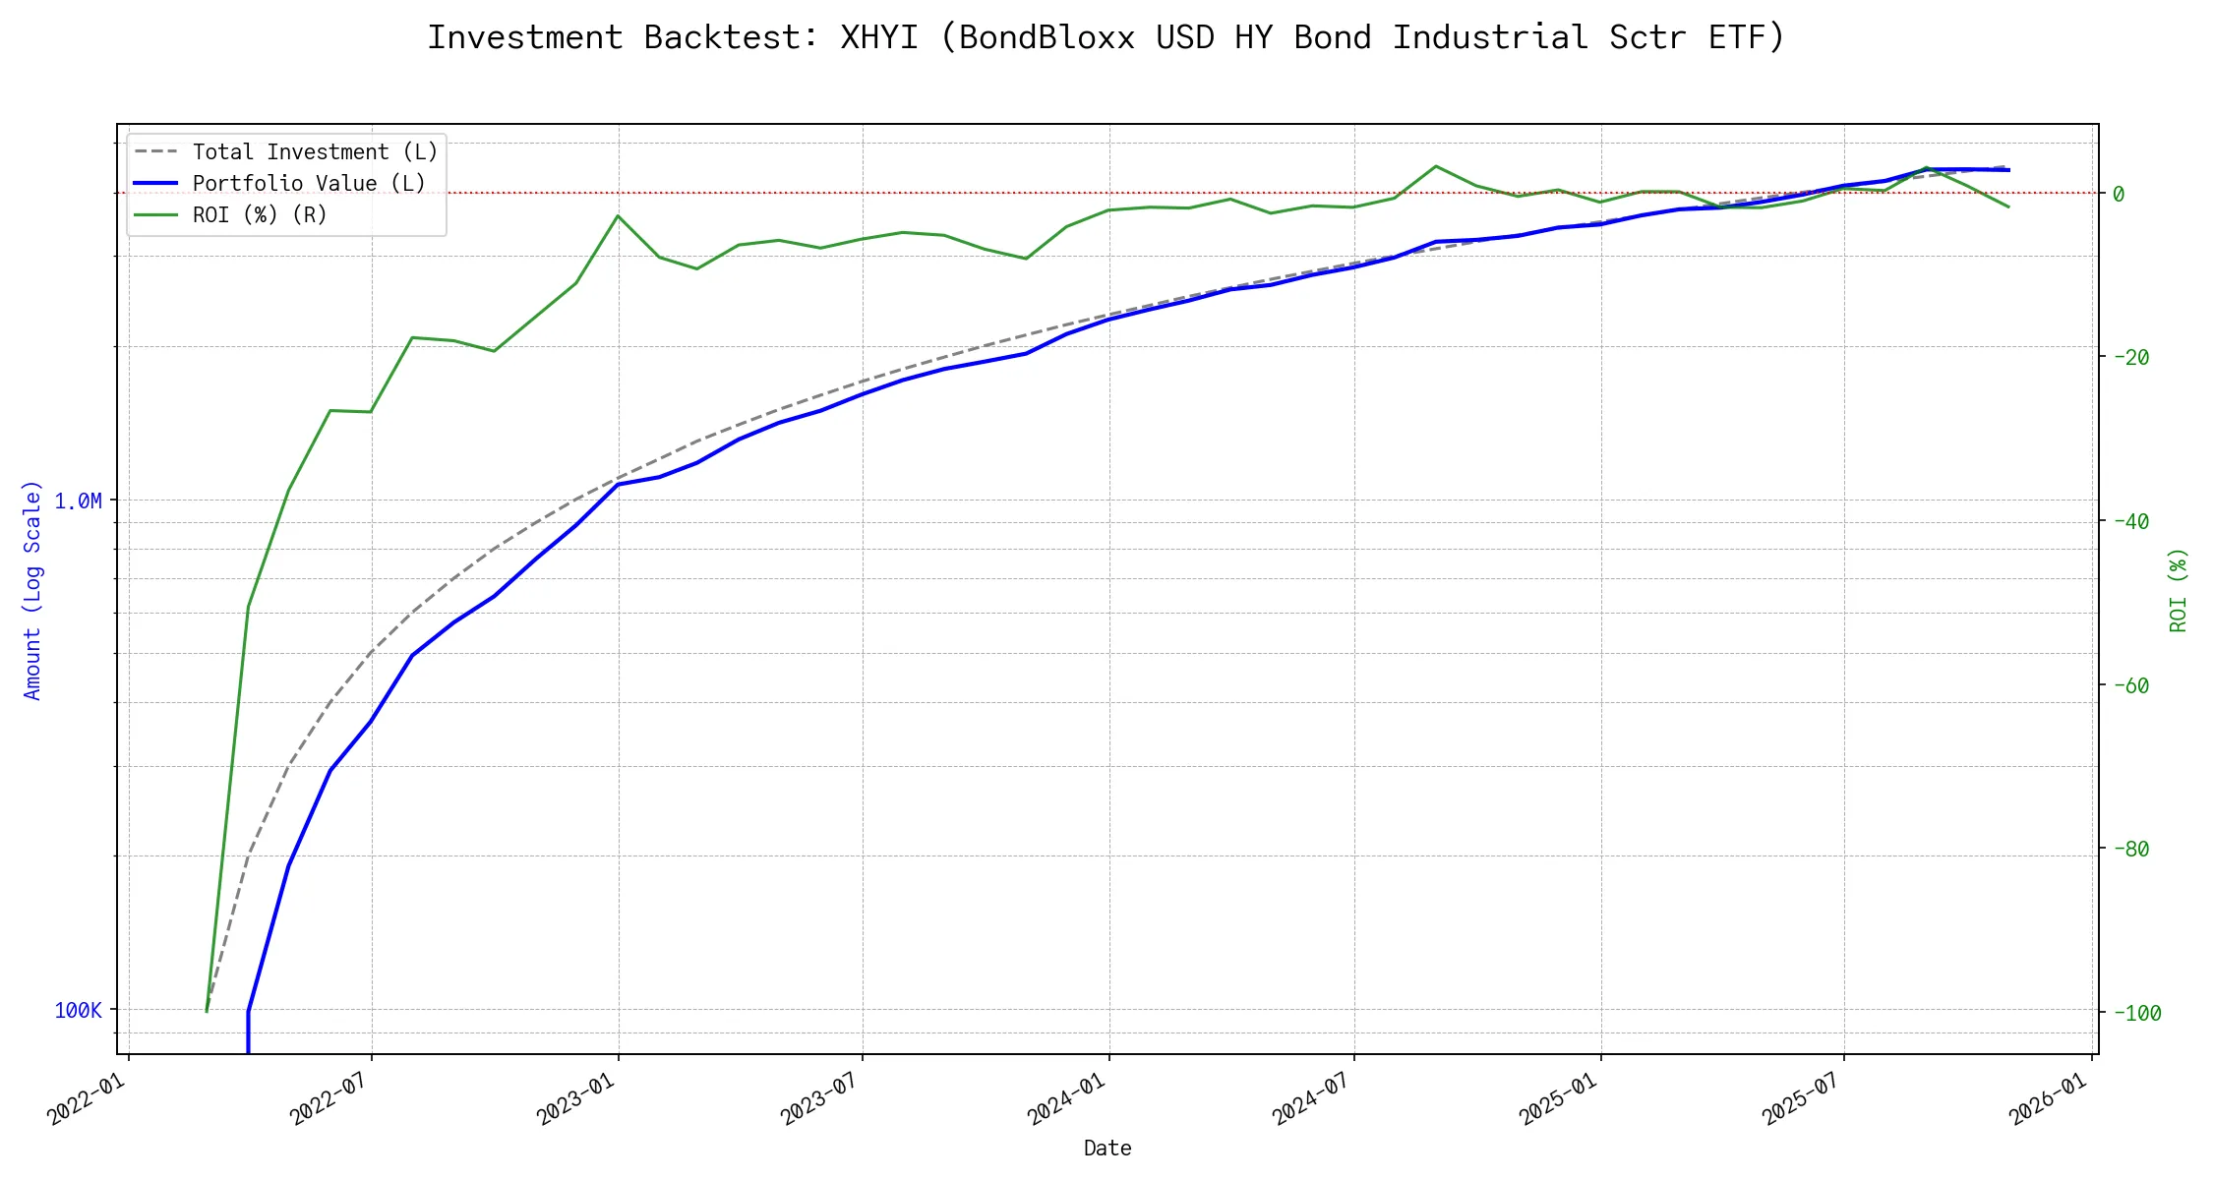Click the blue Portfolio Value legend swatch
Image resolution: width=2213 pixels, height=1180 pixels.
coord(155,184)
